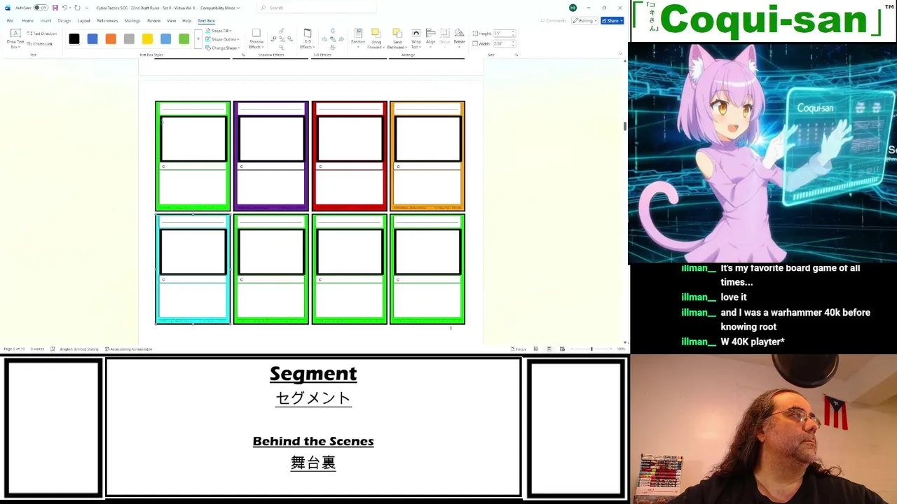Click the Height input field
The image size is (897, 504).
[x=502, y=34]
